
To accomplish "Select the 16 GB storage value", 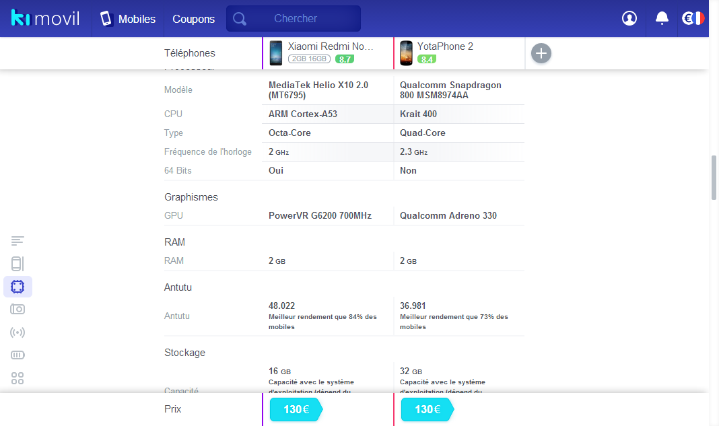I will (x=279, y=371).
